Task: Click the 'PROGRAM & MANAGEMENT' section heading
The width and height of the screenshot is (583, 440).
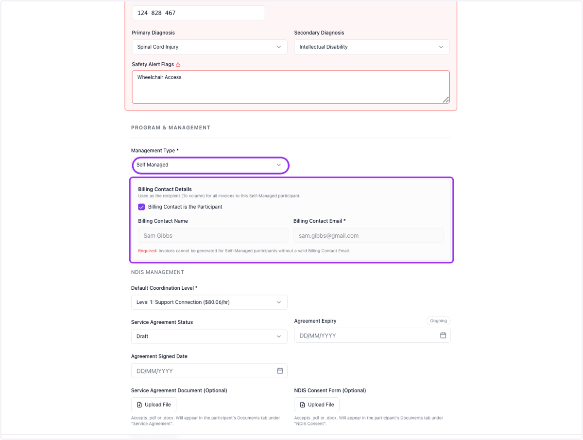Action: click(x=171, y=128)
